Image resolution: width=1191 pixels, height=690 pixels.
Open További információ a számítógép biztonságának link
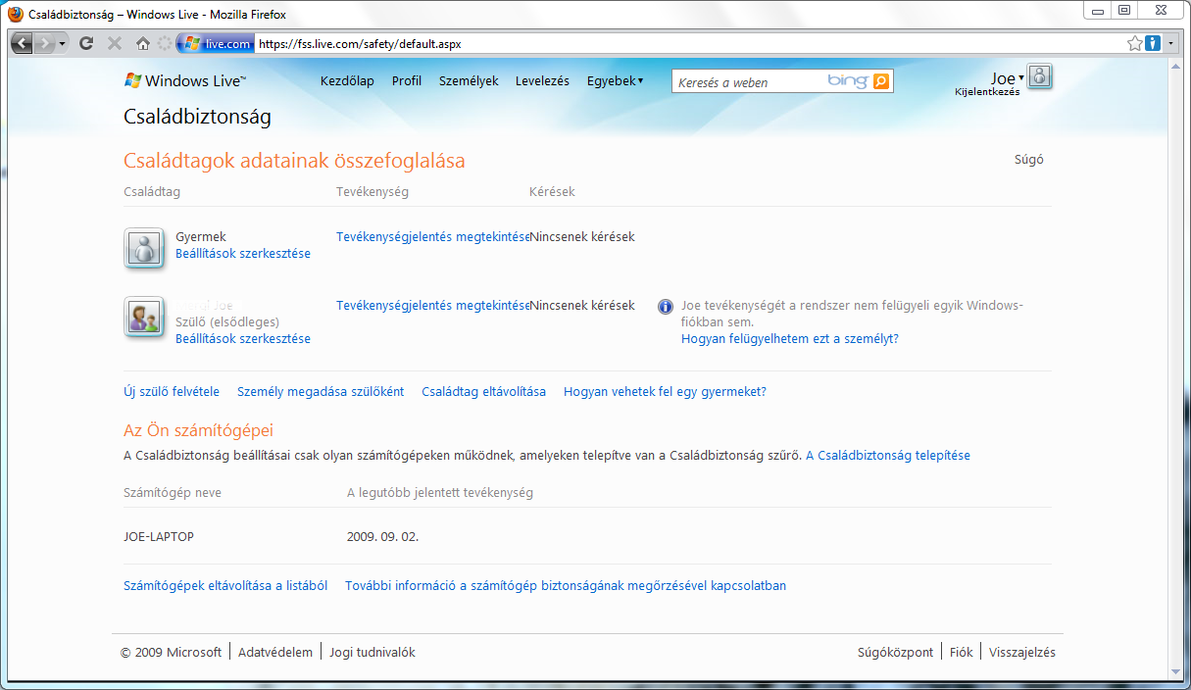[x=566, y=586]
